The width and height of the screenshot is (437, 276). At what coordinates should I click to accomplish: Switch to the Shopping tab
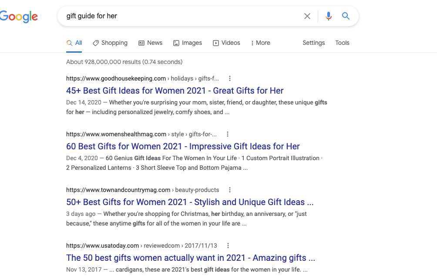point(110,43)
